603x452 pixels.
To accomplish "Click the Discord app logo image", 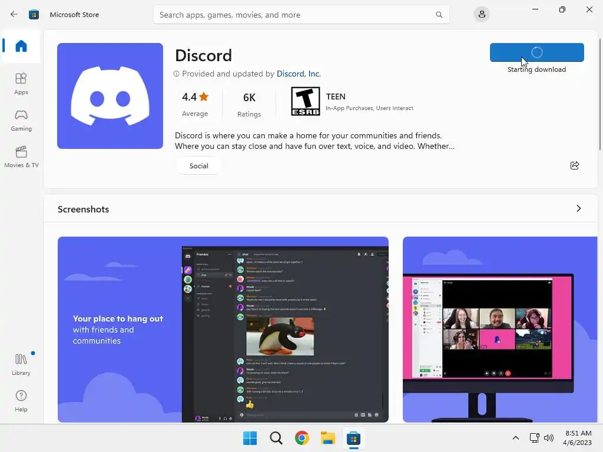I will [x=110, y=96].
